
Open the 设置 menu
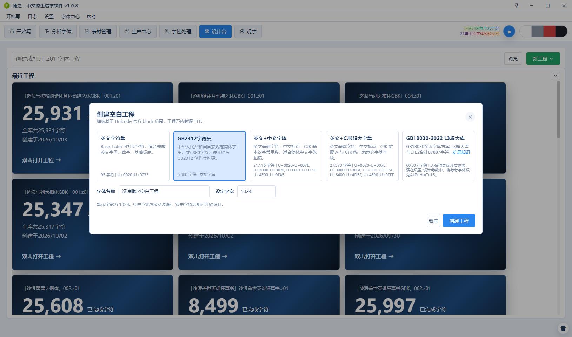pyautogui.click(x=49, y=16)
